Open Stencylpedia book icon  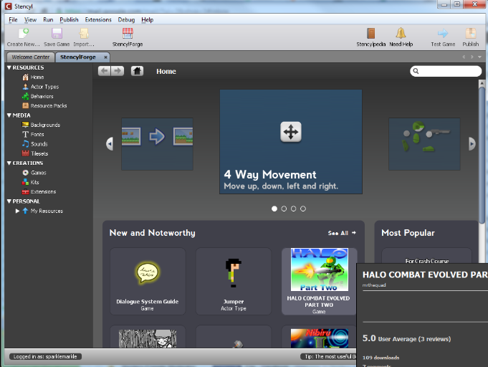[x=370, y=33]
